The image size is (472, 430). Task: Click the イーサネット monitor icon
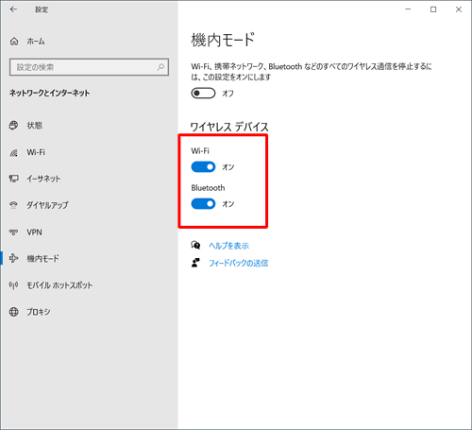click(13, 179)
